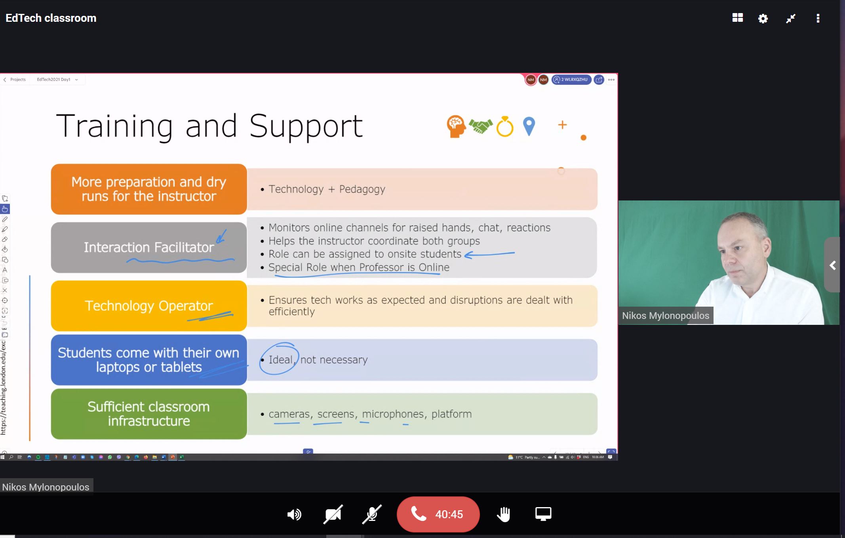Select the highlighter tool
The height and width of the screenshot is (538, 845).
tap(5, 229)
